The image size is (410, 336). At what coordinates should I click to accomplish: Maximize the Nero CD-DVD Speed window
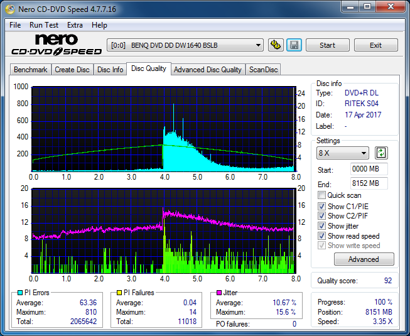(x=367, y=6)
